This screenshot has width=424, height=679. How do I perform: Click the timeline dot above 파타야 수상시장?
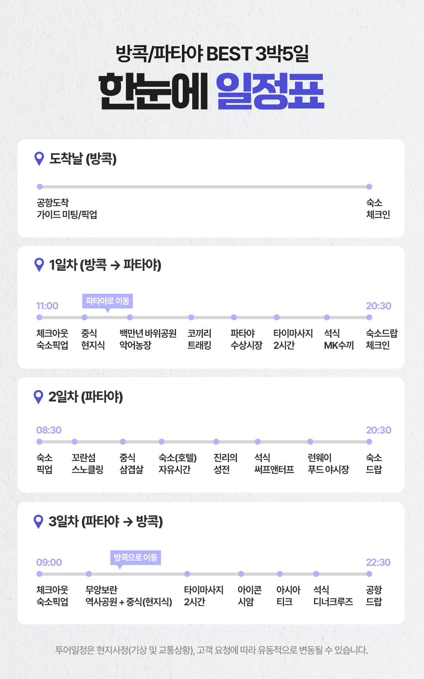click(234, 318)
